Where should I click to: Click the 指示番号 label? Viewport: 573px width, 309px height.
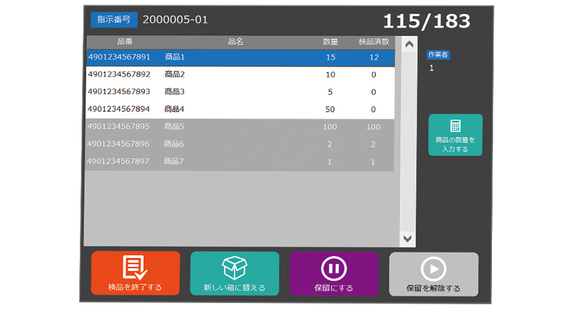coord(113,20)
